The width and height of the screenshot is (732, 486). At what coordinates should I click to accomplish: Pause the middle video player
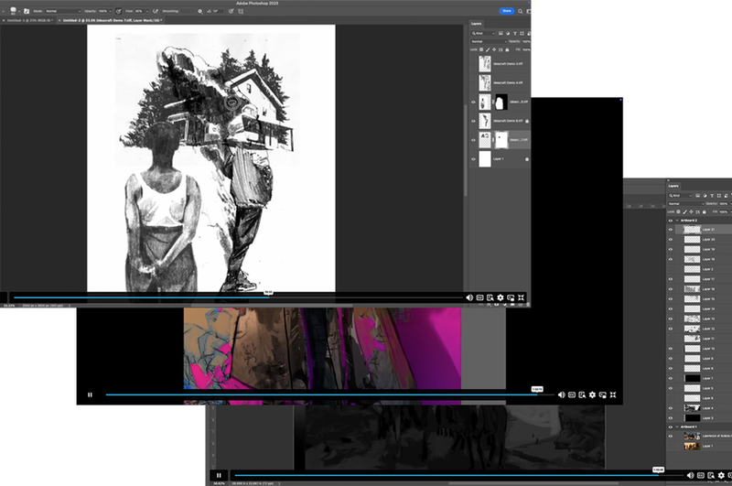(90, 394)
